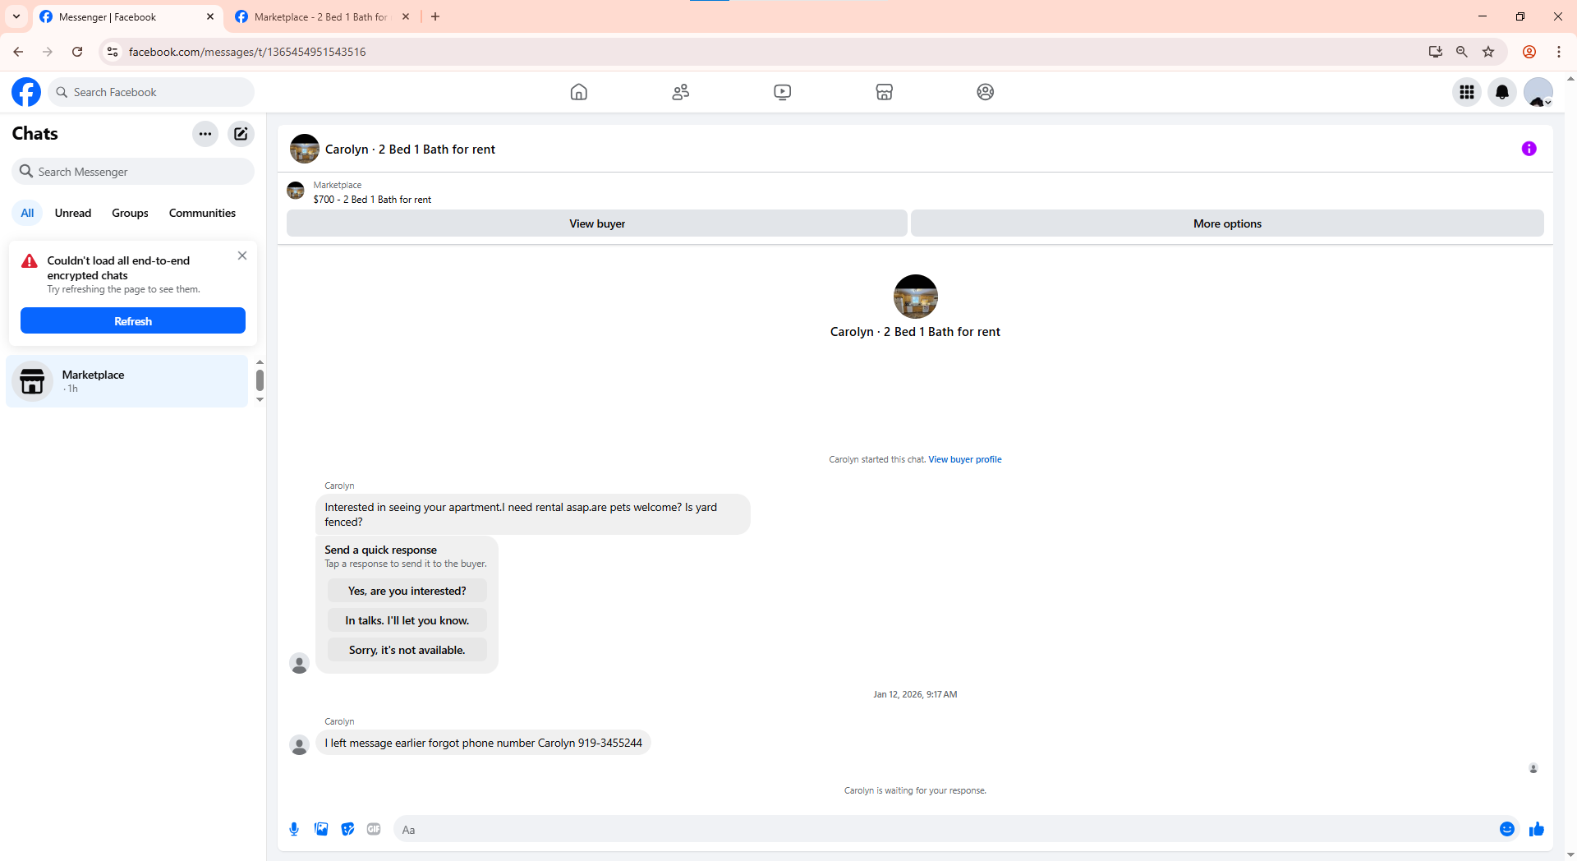Open the browser zoom magnifier icon

(1461, 52)
